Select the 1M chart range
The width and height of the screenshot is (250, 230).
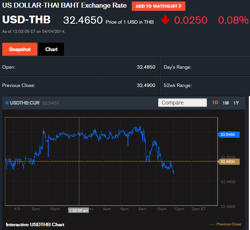click(226, 103)
